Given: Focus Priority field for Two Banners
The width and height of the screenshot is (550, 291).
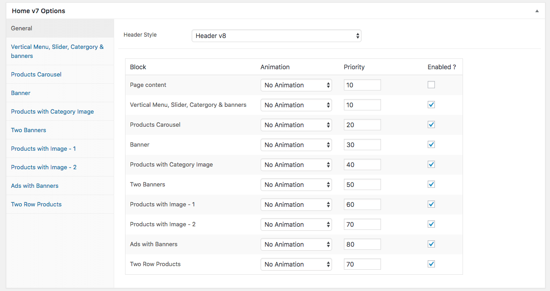Looking at the screenshot, I should 362,185.
